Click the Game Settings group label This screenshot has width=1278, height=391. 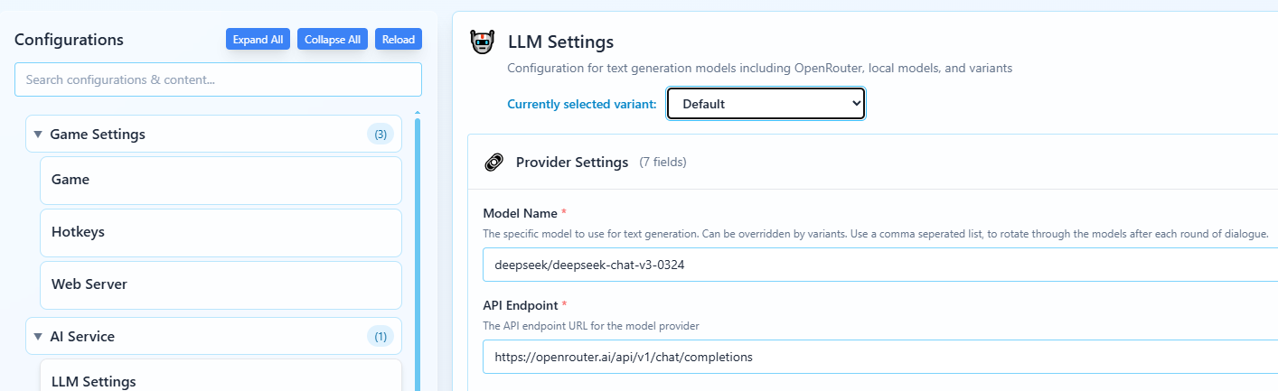pyautogui.click(x=98, y=135)
